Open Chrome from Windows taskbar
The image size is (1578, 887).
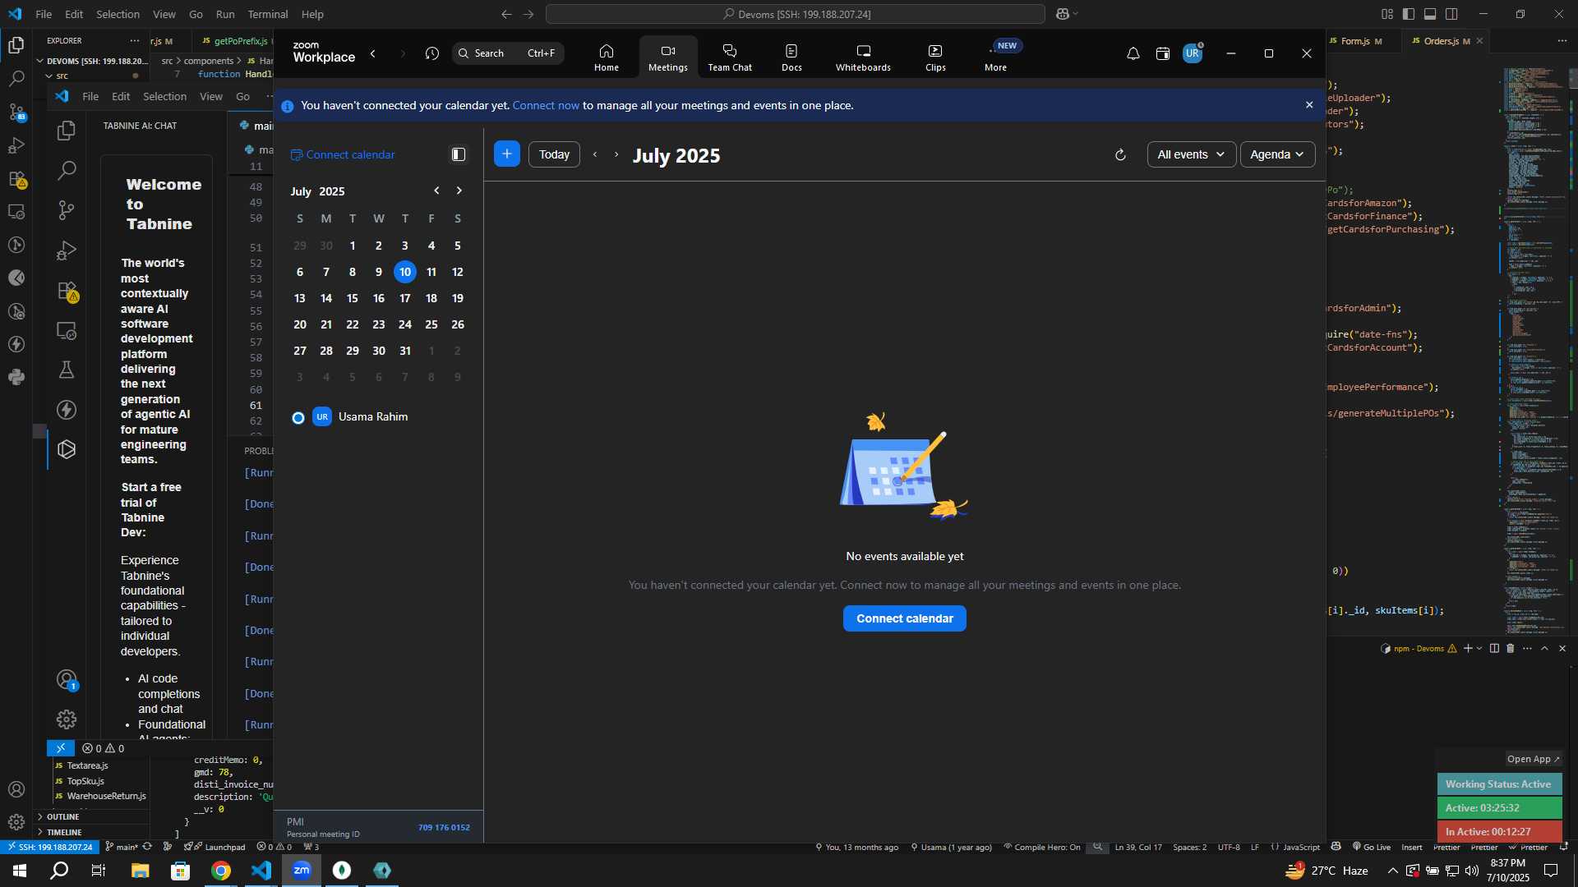pyautogui.click(x=221, y=871)
